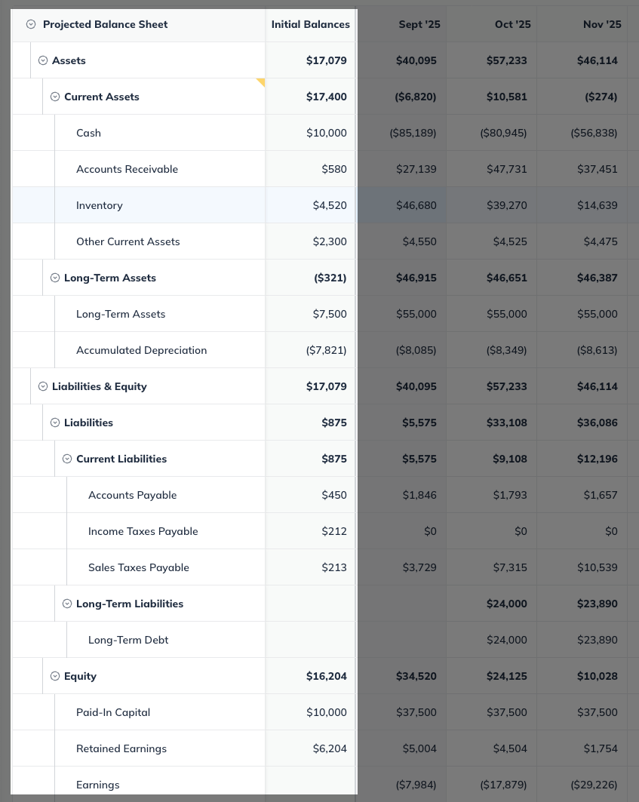Viewport: 639px width, 802px height.
Task: Collapse the Long-Term Assets group
Action: 55,278
